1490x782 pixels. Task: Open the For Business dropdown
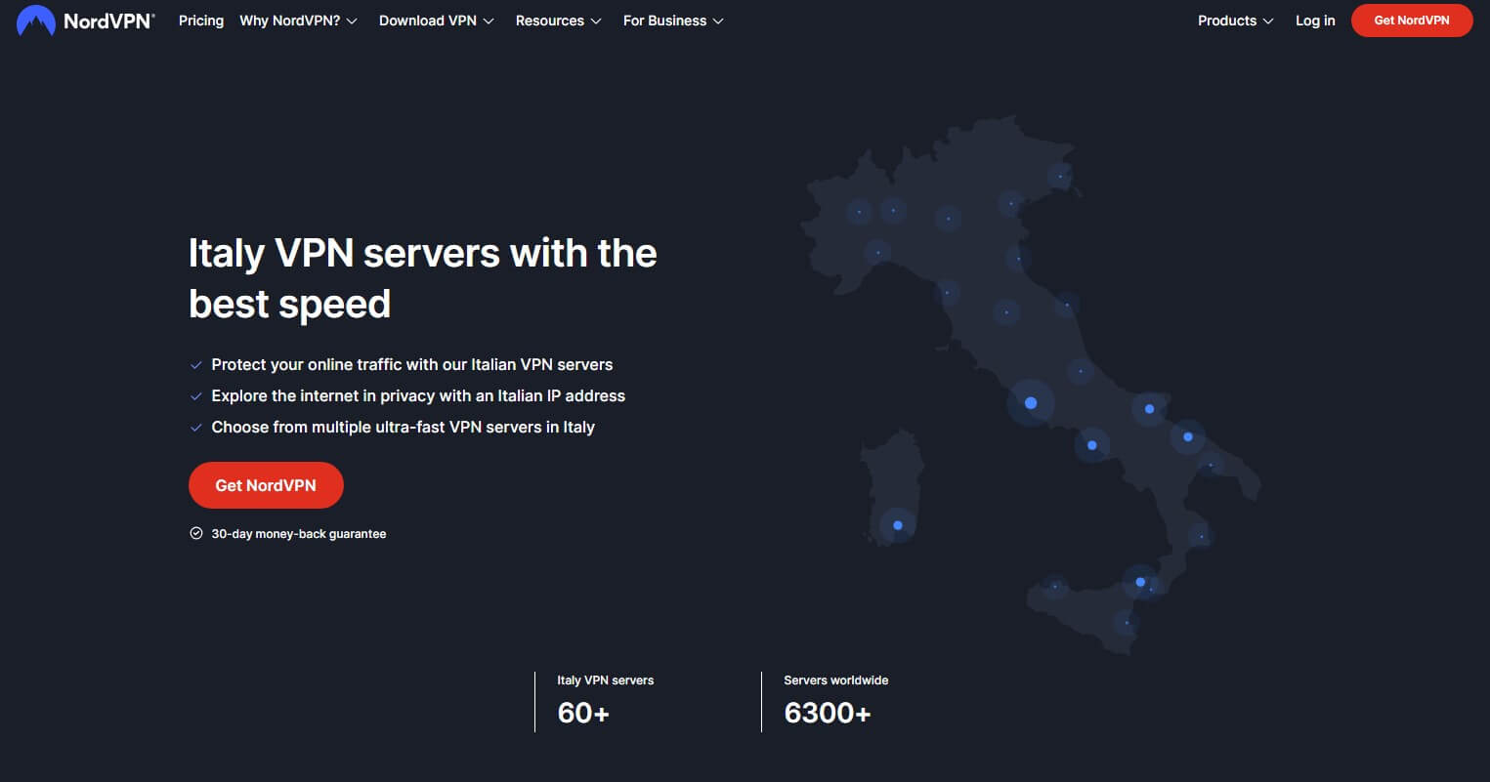point(673,21)
